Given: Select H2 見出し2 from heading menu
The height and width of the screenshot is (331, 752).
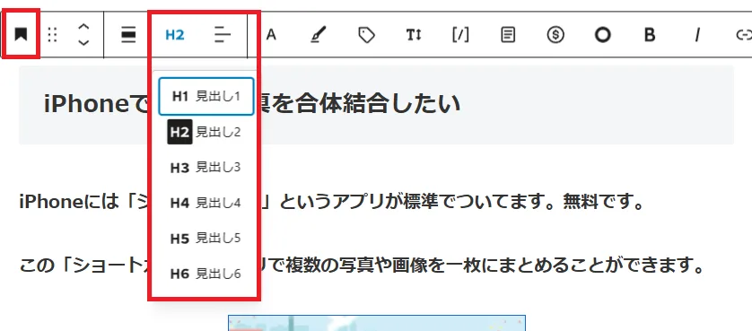Looking at the screenshot, I should pos(206,132).
